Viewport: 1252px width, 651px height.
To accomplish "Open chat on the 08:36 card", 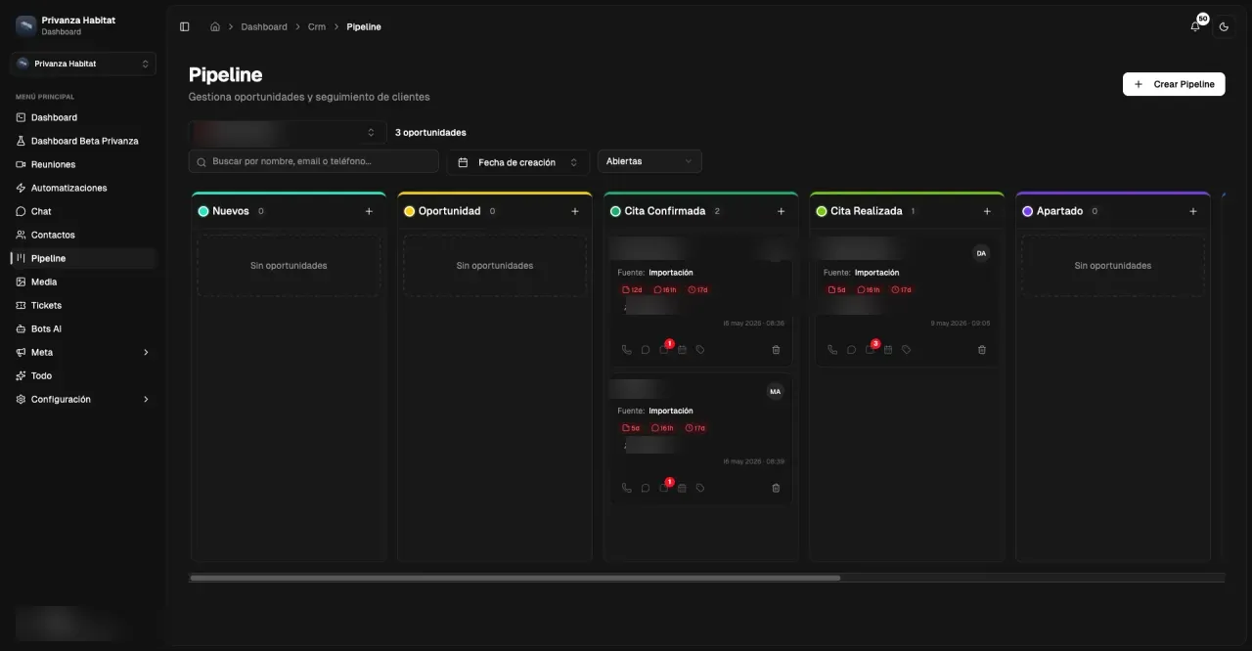I will click(646, 350).
